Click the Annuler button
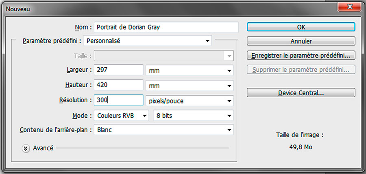 (301, 41)
